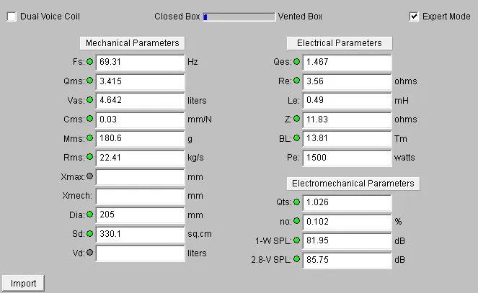Enable the Dual Voice Coil checkbox

point(12,17)
